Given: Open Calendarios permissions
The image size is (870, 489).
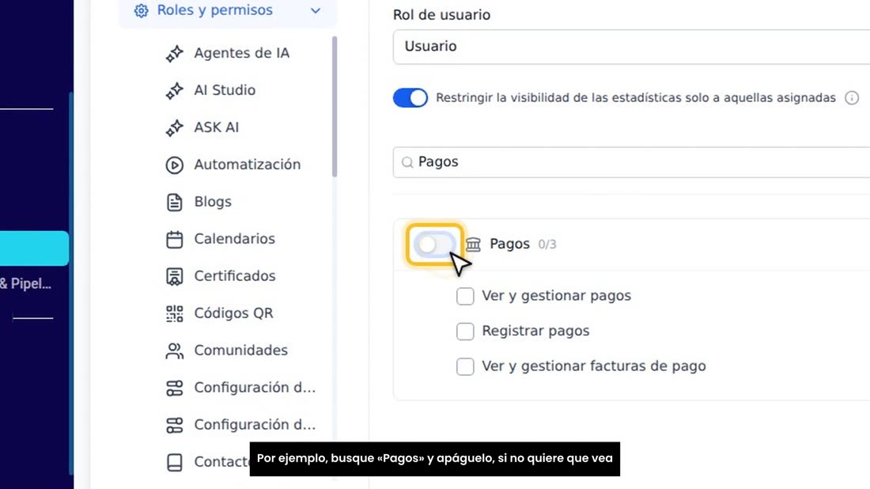Looking at the screenshot, I should [x=234, y=239].
